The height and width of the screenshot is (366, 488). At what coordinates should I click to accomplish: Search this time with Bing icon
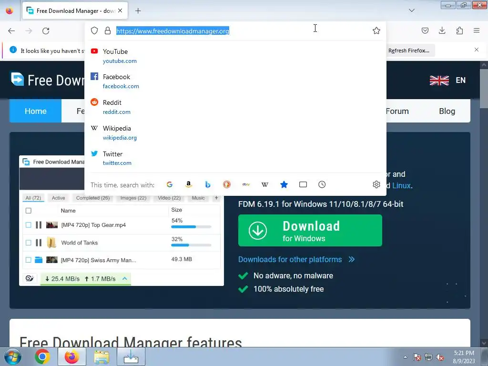(208, 184)
